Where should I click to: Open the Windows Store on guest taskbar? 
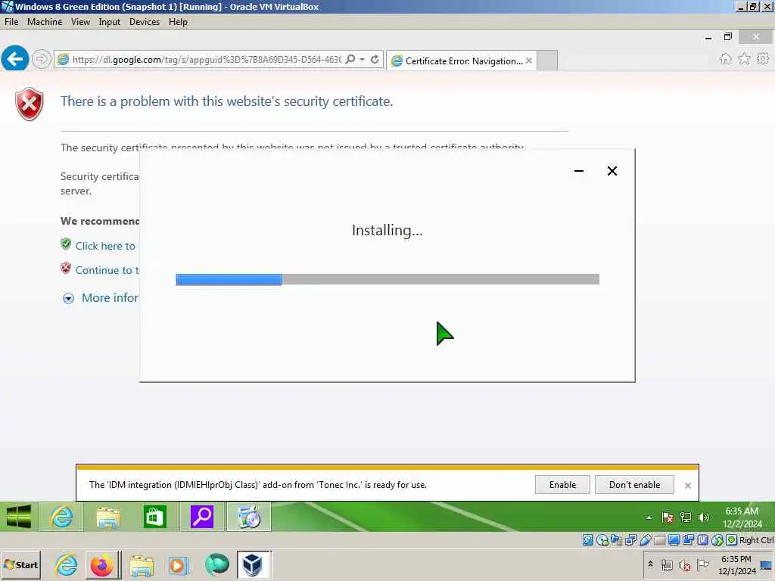(154, 517)
